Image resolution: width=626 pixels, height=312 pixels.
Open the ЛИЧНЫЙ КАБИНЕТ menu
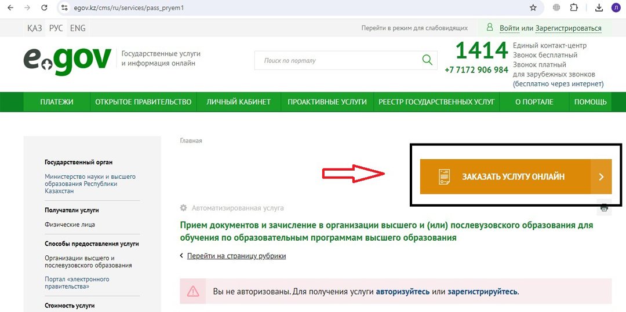[x=239, y=102]
